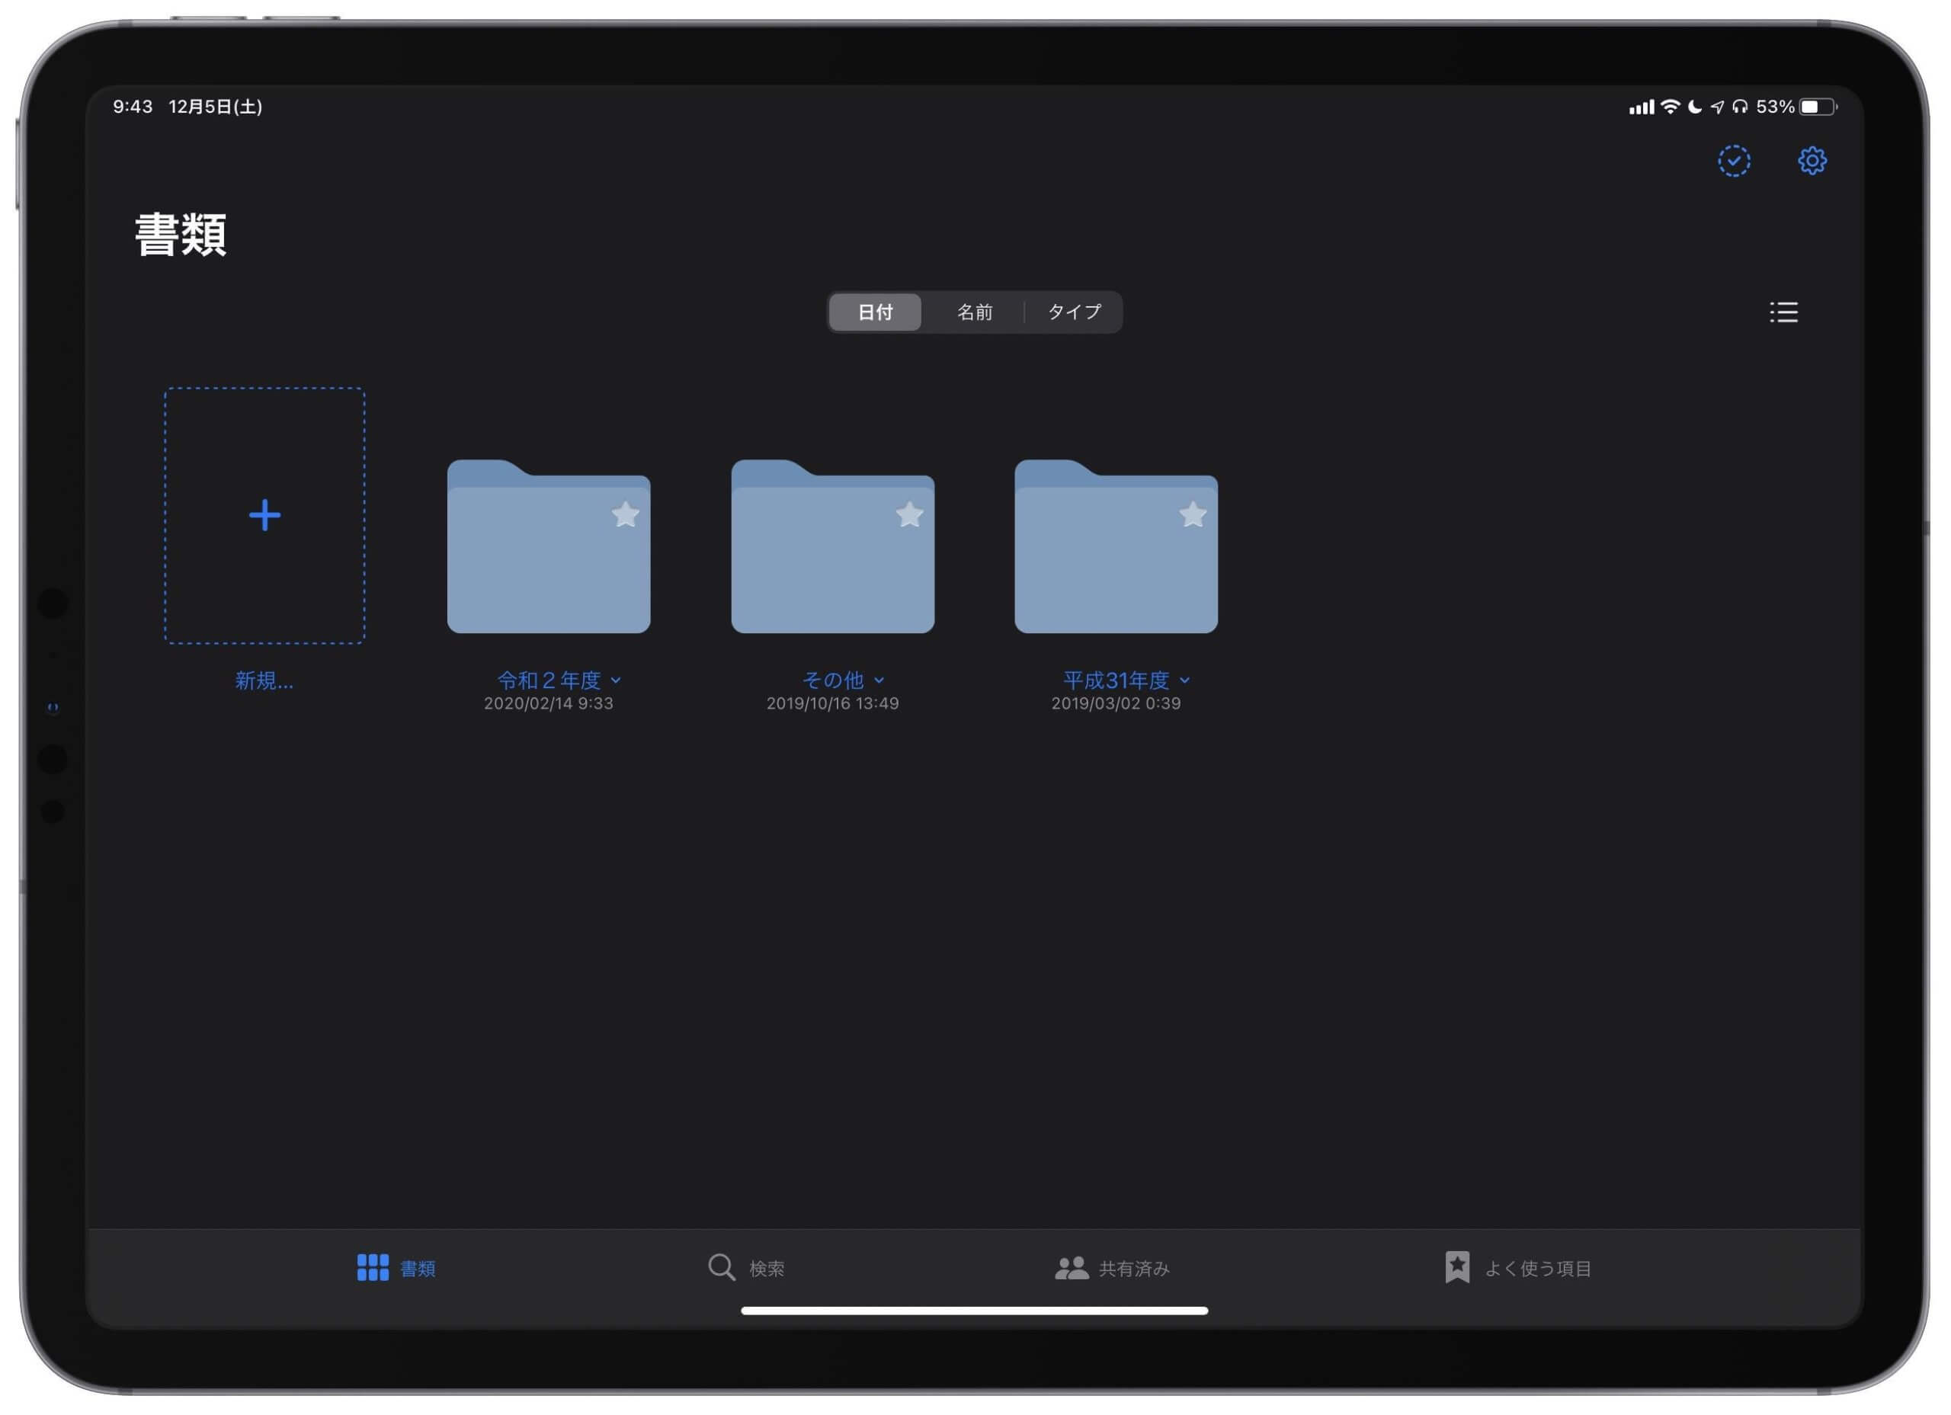Click the date 2019/03/02 0:39

click(1116, 703)
